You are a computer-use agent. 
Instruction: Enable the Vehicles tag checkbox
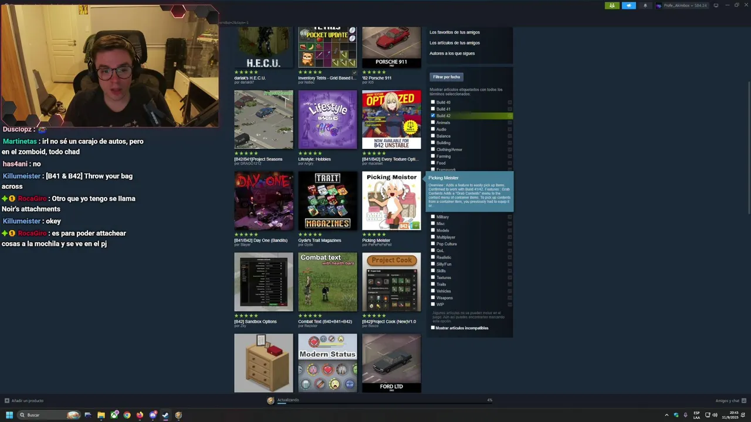tap(433, 291)
